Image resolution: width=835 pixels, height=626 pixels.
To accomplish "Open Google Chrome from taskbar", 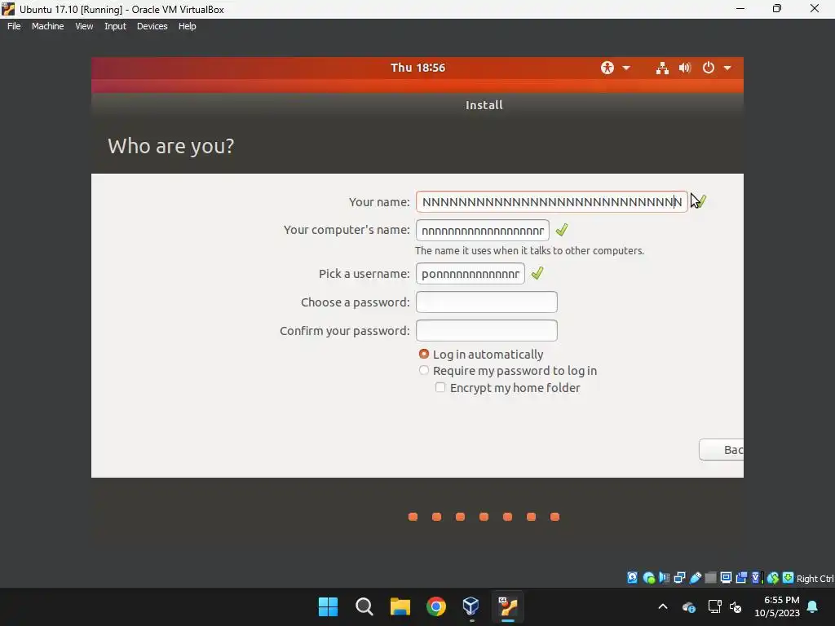I will 436,606.
